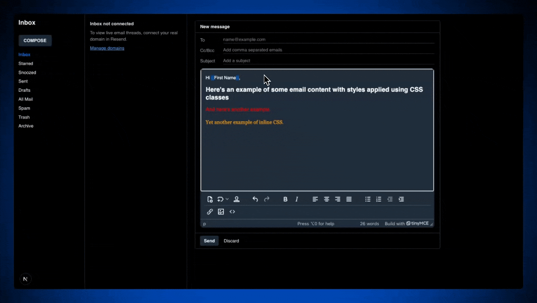Click the Manage domains link

click(x=107, y=48)
